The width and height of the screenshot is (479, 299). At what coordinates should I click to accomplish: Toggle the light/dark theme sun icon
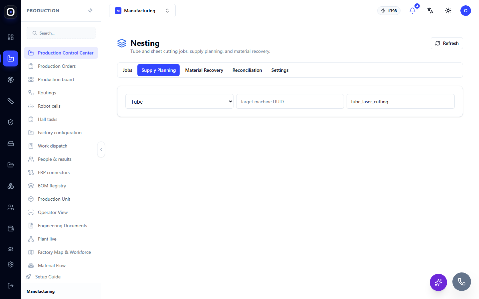tap(448, 11)
